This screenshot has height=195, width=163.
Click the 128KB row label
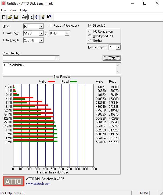[8, 119]
